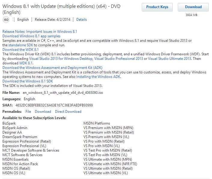Open Visual Studio Ultimate 2013 link
Screen dimensions: 212x179
pos(170,59)
